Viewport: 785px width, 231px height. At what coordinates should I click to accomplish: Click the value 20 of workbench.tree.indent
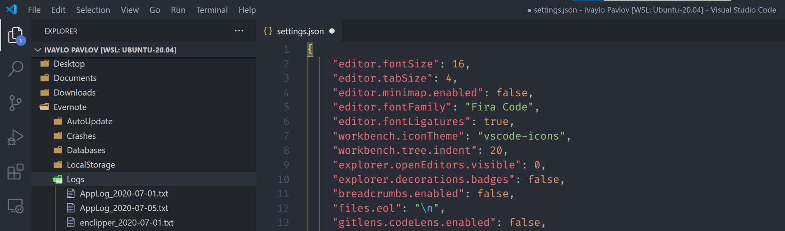pos(496,150)
